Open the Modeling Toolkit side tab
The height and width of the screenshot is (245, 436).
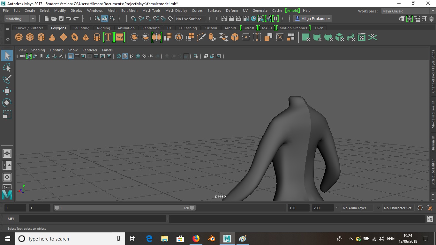click(x=433, y=114)
